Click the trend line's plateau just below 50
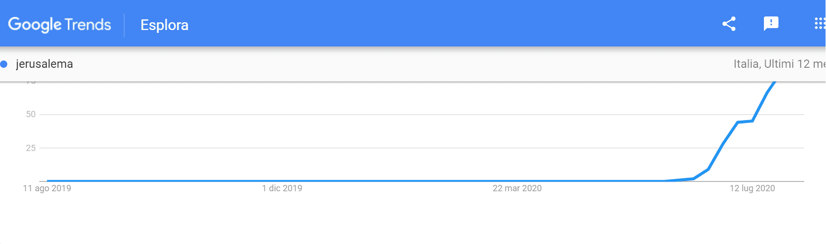 (745, 121)
